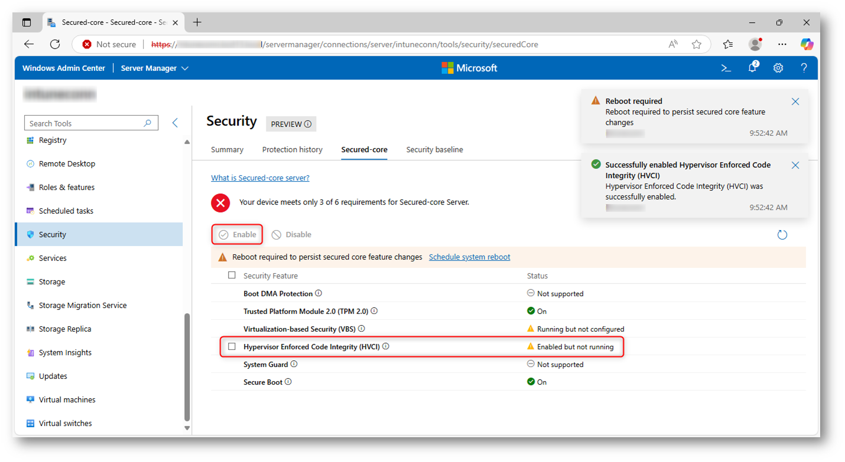Click the Status column header
Viewport: 845px width, 462px height.
(537, 276)
